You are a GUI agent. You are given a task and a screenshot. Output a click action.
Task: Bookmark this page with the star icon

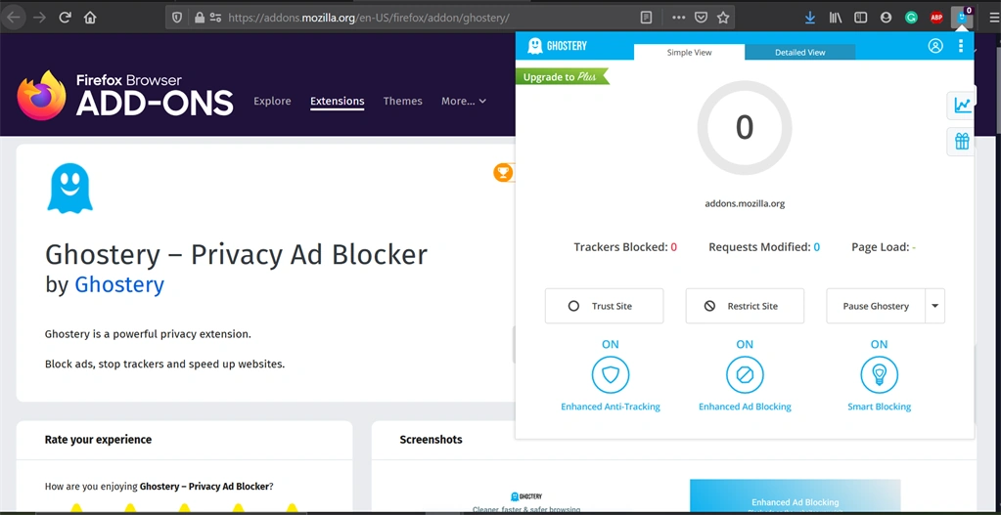723,18
